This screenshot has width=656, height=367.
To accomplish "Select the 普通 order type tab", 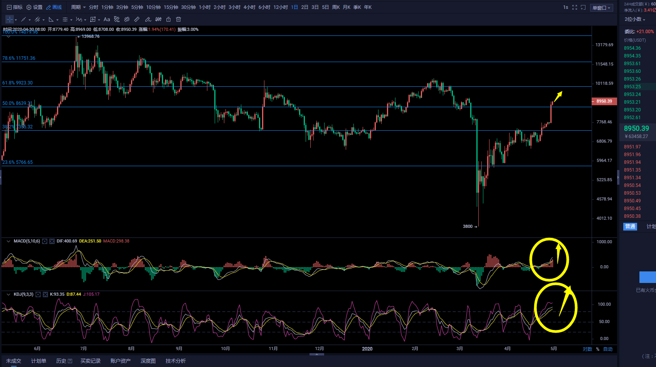I will (x=630, y=227).
